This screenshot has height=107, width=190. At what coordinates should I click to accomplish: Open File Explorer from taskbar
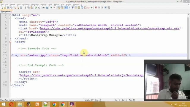click(20, 104)
